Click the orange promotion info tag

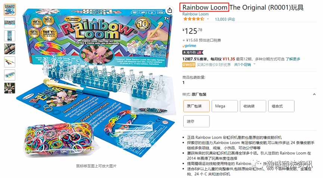[x=189, y=65]
